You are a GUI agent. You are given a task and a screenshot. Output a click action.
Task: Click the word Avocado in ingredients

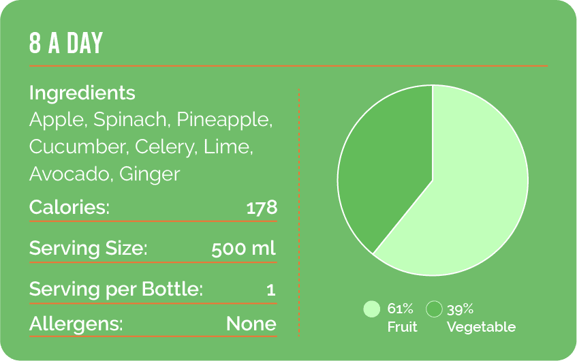(x=69, y=174)
